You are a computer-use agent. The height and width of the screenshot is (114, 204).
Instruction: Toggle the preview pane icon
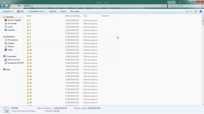tap(195, 11)
